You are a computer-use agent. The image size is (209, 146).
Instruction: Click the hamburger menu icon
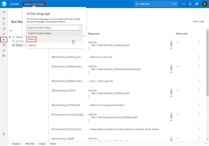click(x=4, y=12)
